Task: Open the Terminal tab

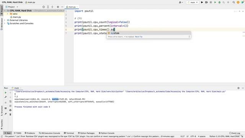Action: click(69, 133)
